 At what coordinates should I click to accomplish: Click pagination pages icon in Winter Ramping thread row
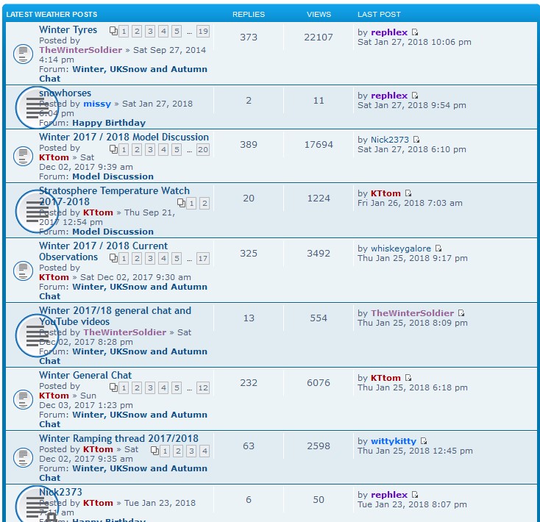point(154,451)
